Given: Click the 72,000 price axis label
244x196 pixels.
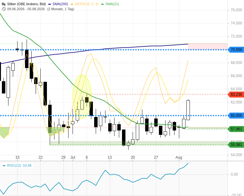Looking at the screenshot, I should [236, 36].
